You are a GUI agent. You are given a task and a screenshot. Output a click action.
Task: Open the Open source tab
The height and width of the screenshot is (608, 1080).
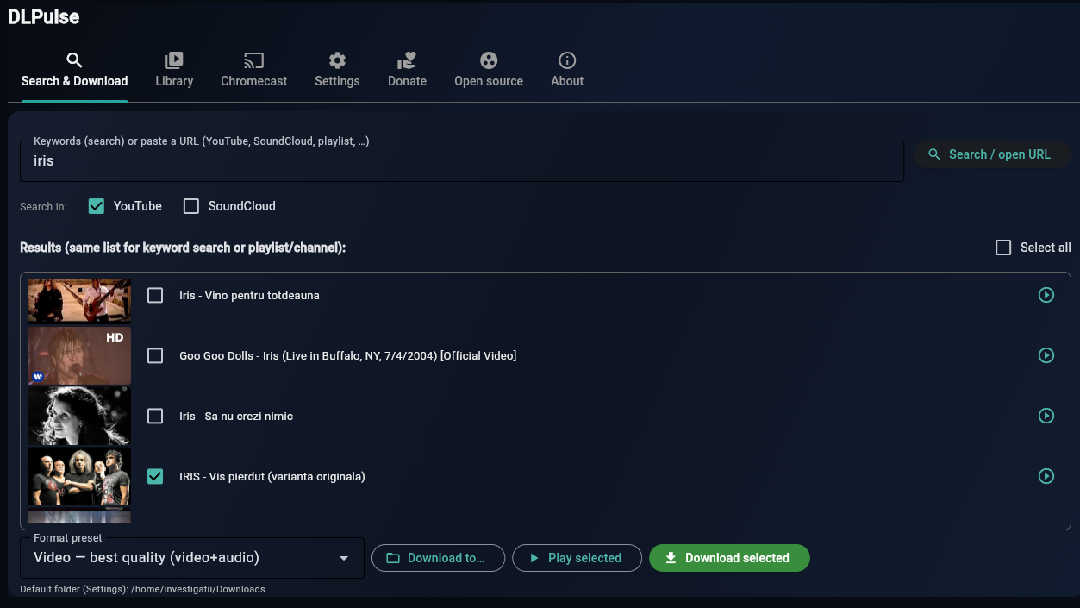pos(489,71)
